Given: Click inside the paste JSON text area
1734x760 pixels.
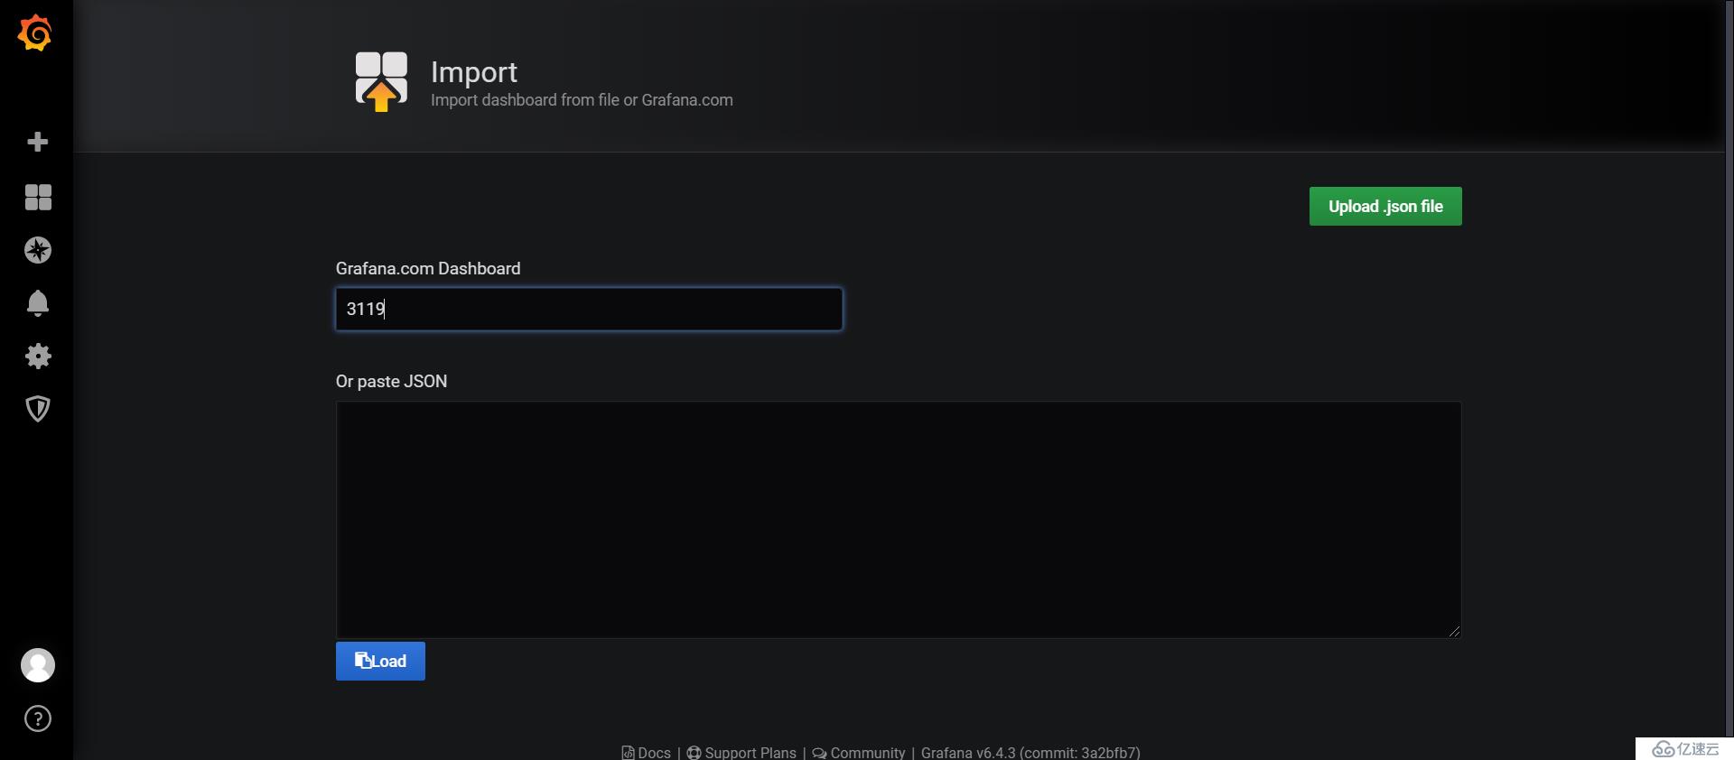Looking at the screenshot, I should tap(899, 520).
